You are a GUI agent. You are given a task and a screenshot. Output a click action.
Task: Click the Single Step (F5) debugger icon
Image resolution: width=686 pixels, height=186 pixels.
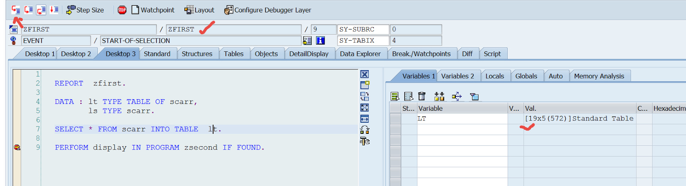[x=16, y=10]
